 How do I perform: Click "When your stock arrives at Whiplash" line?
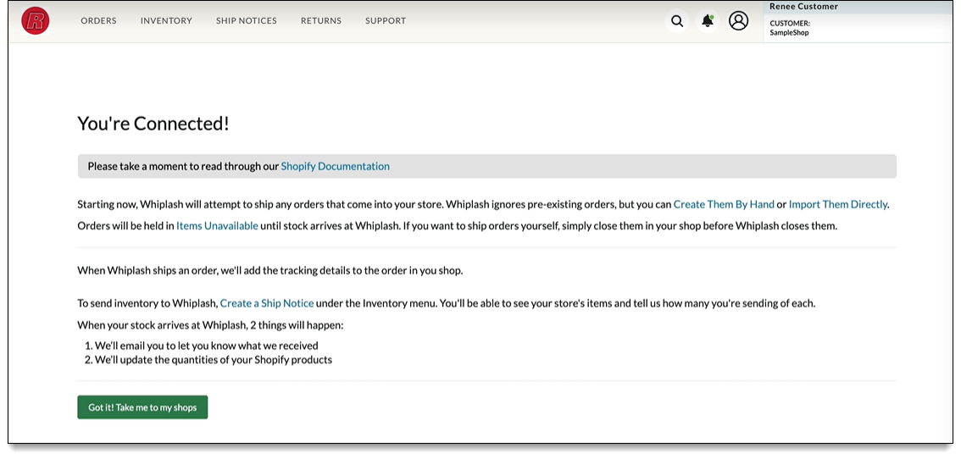point(210,325)
